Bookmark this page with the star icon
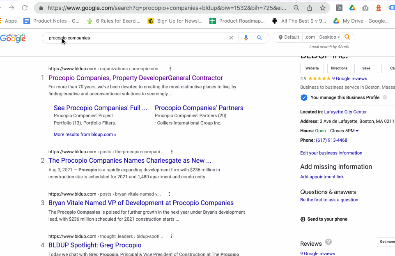 coord(323,8)
